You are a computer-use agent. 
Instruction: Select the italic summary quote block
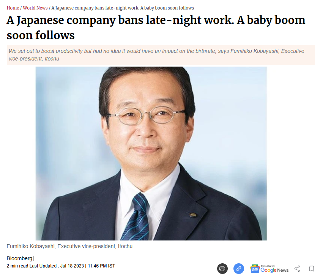[x=161, y=55]
